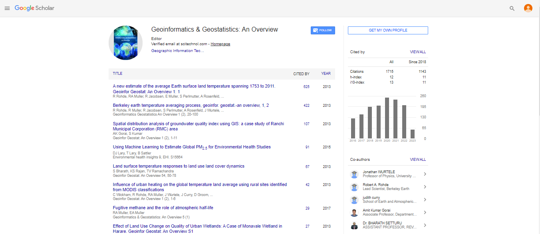Screen dimensions: 540x234
Task: Open Fugitive methane atmospheric half-life article
Action: coord(163,208)
